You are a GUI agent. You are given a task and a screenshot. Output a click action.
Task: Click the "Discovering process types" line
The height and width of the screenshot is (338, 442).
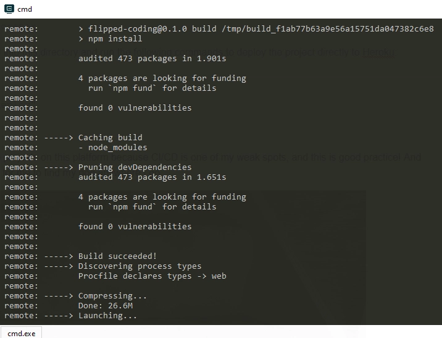[x=140, y=266]
